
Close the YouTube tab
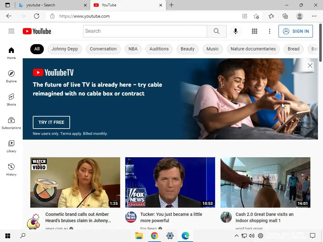pos(161,5)
